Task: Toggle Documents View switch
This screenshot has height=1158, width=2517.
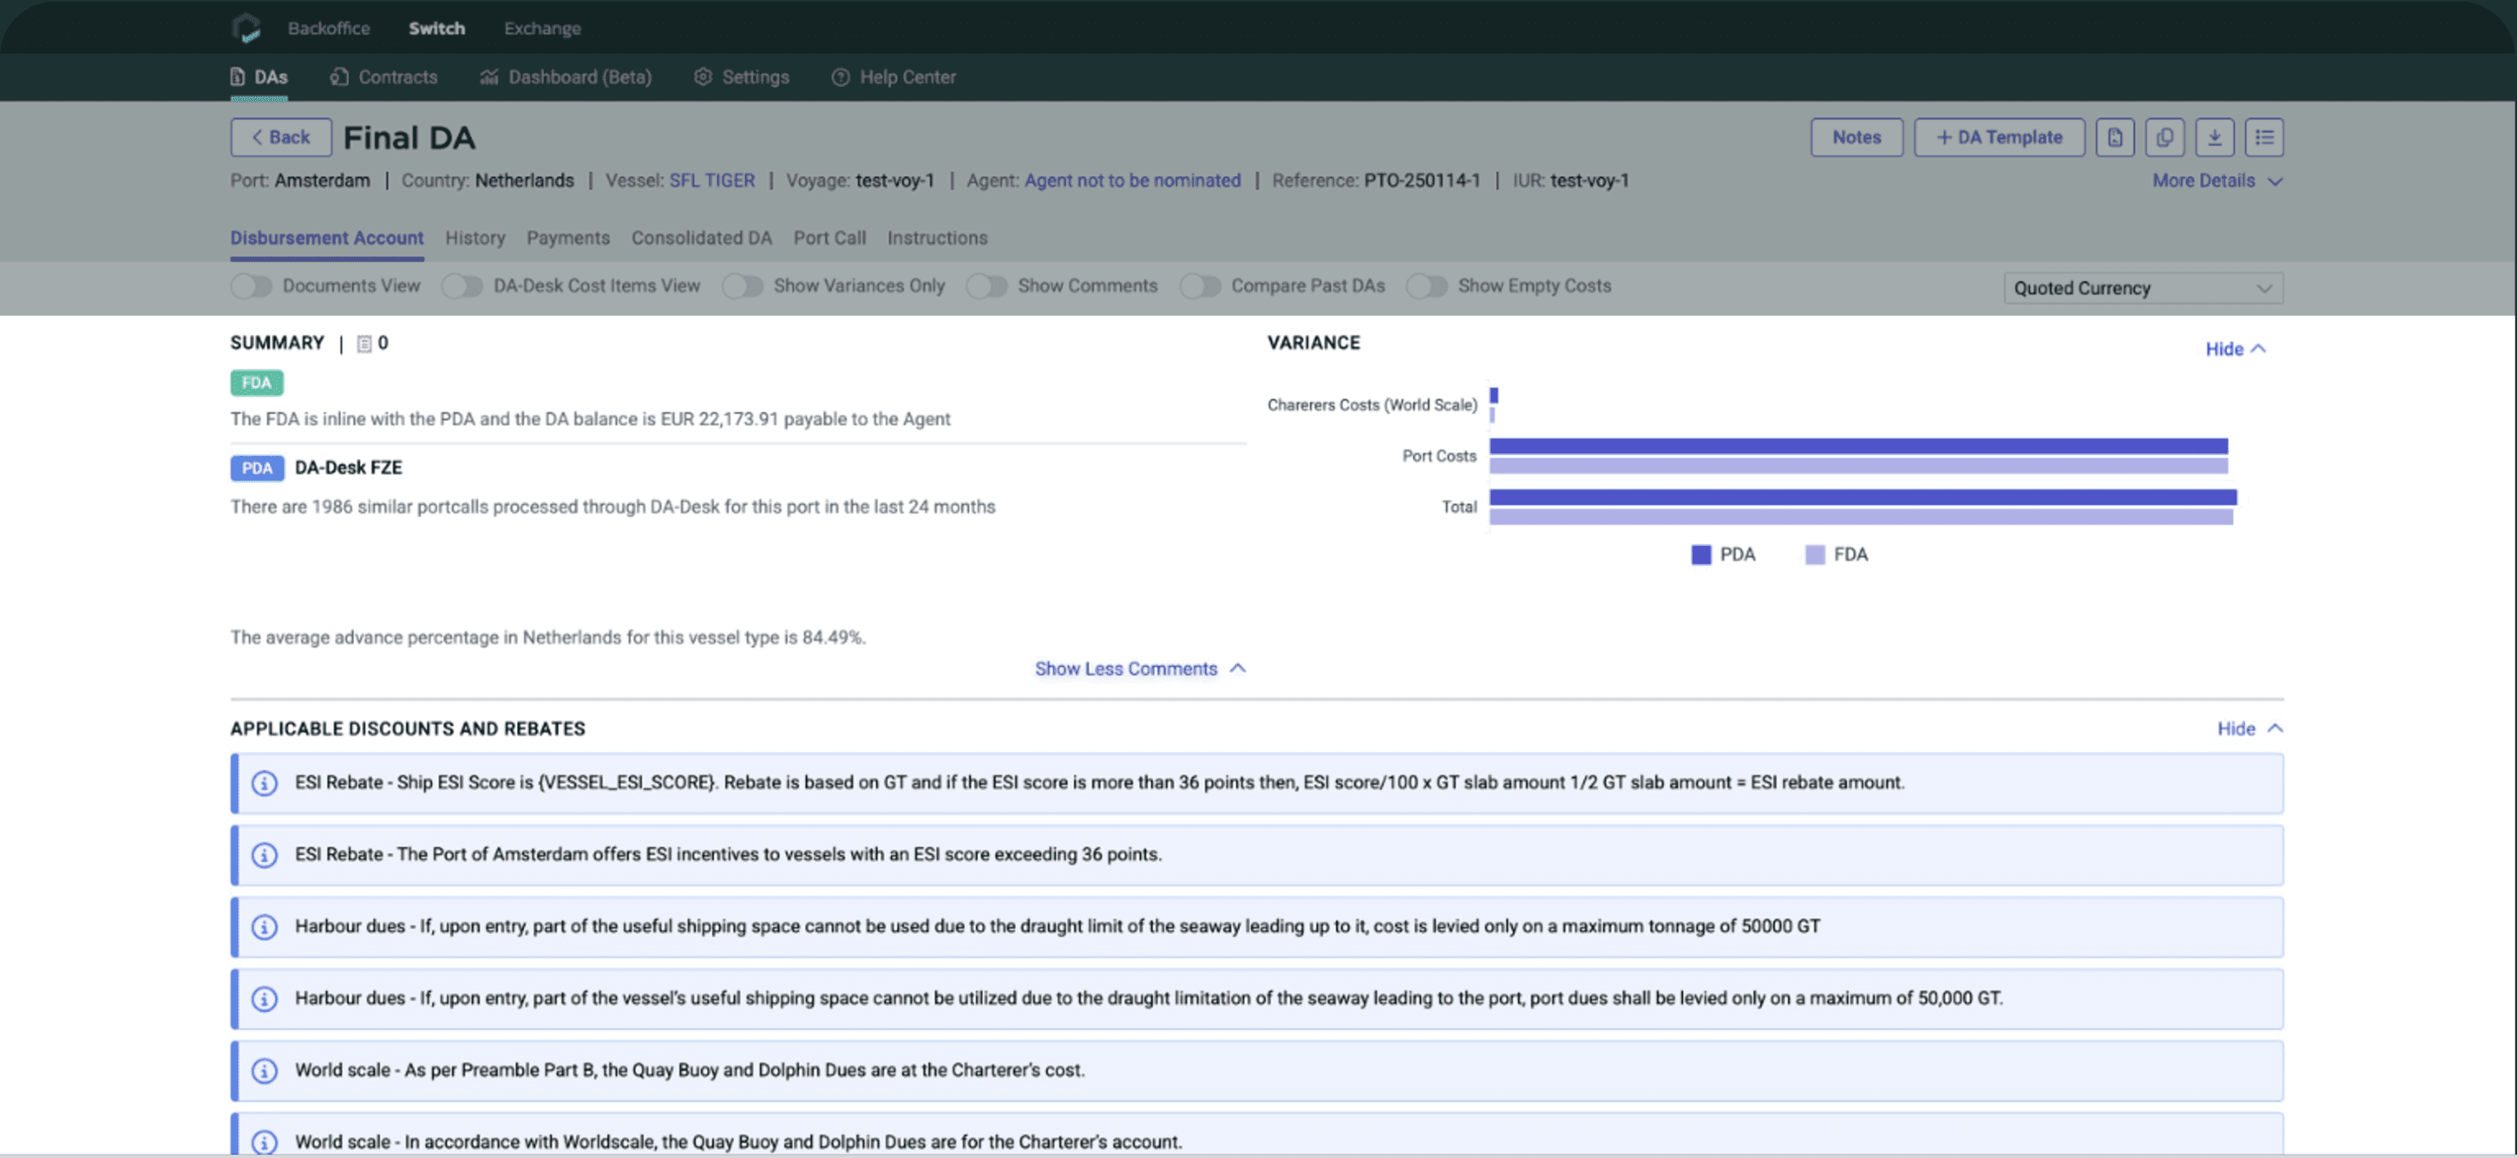Action: pyautogui.click(x=252, y=286)
